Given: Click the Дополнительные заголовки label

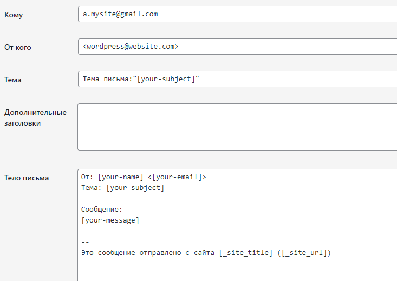Looking at the screenshot, I should [x=35, y=117].
